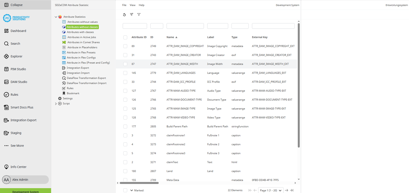Open the File menu

click(x=124, y=5)
